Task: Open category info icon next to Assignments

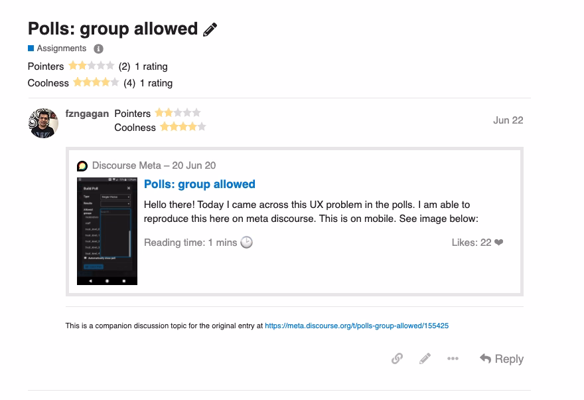Action: tap(98, 49)
